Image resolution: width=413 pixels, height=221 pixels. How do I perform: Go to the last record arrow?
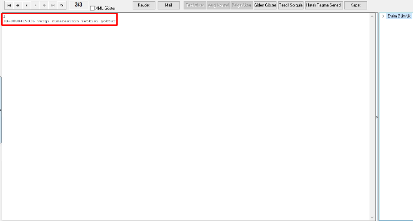[x=53, y=5]
